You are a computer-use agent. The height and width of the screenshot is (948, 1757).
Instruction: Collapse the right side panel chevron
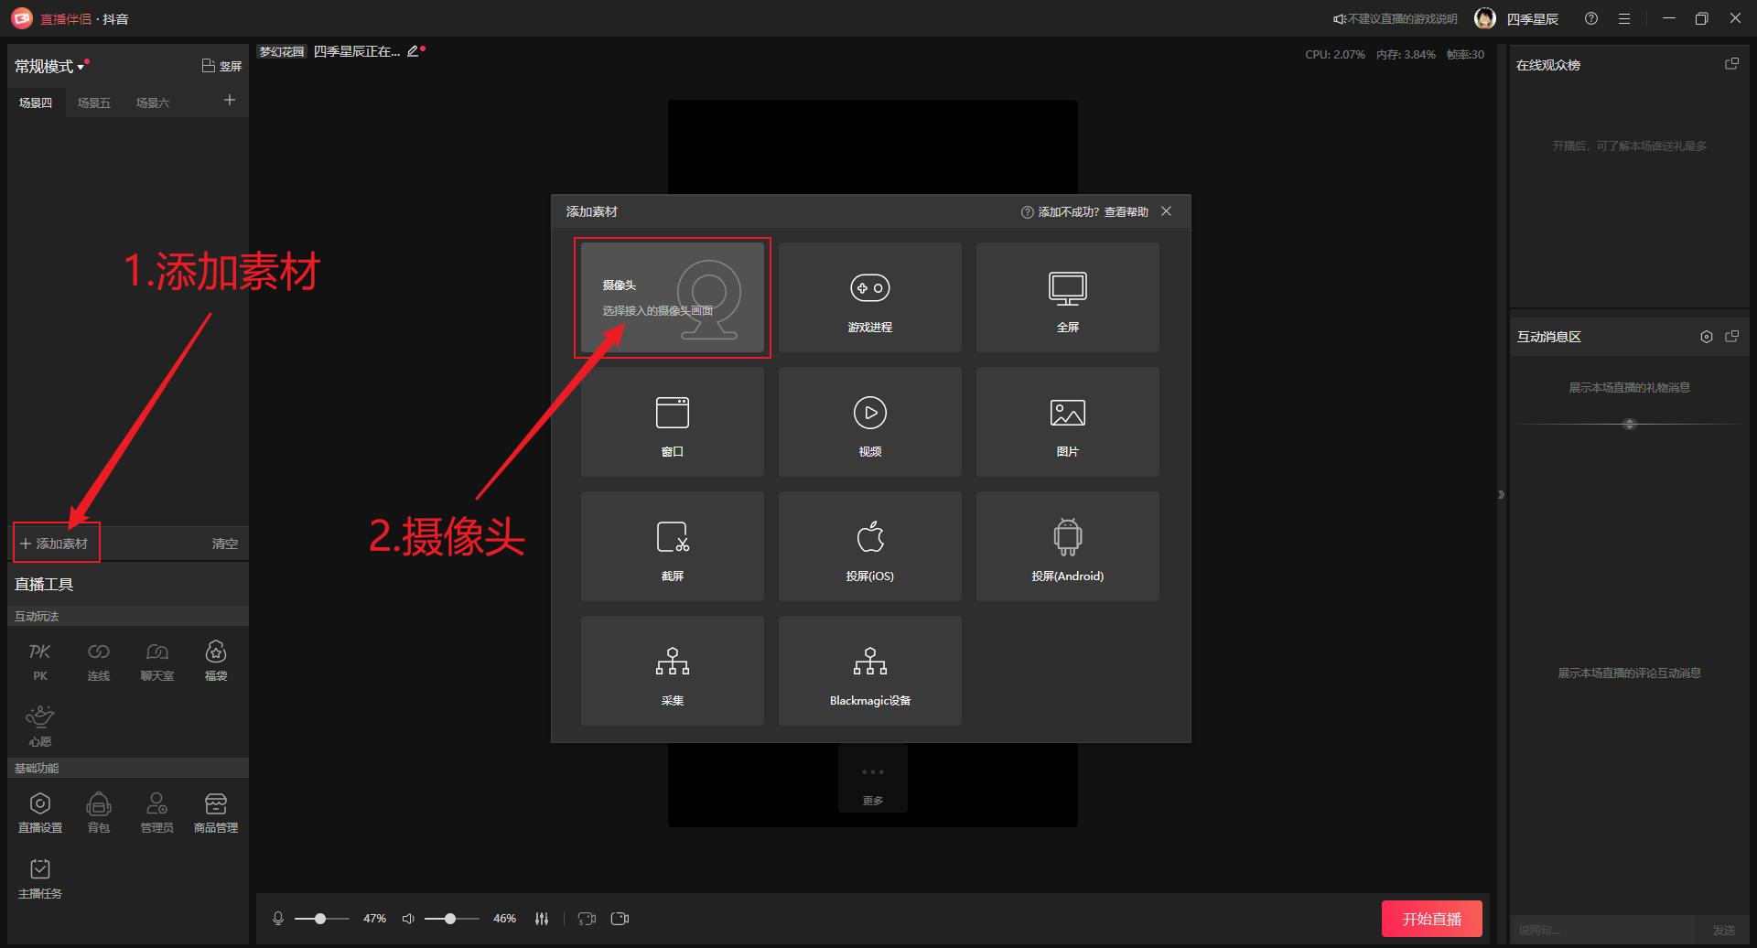[x=1501, y=495]
